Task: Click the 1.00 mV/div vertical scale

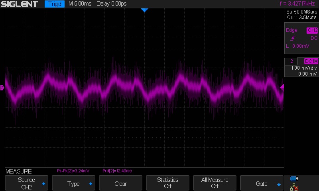Action: tap(304, 68)
